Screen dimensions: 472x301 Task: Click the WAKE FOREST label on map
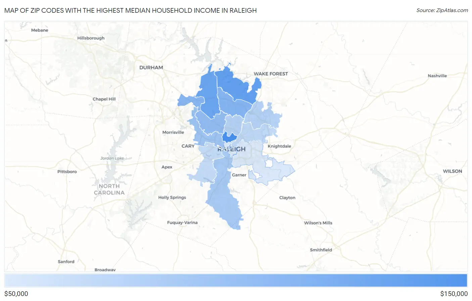271,74
